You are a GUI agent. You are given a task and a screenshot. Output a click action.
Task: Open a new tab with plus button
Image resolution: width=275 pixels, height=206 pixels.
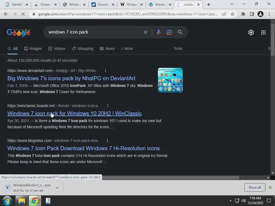click(x=208, y=5)
